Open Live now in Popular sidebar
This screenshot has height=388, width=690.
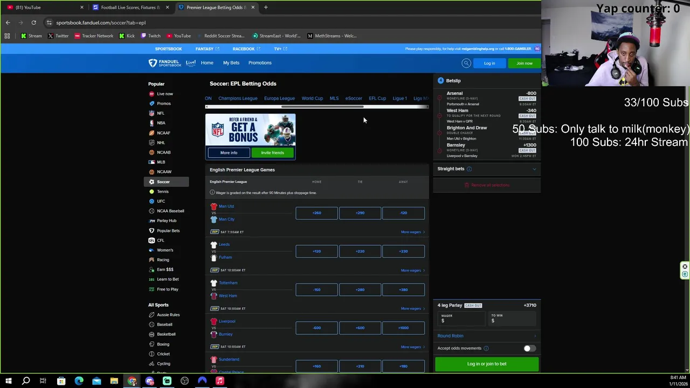[x=165, y=94]
